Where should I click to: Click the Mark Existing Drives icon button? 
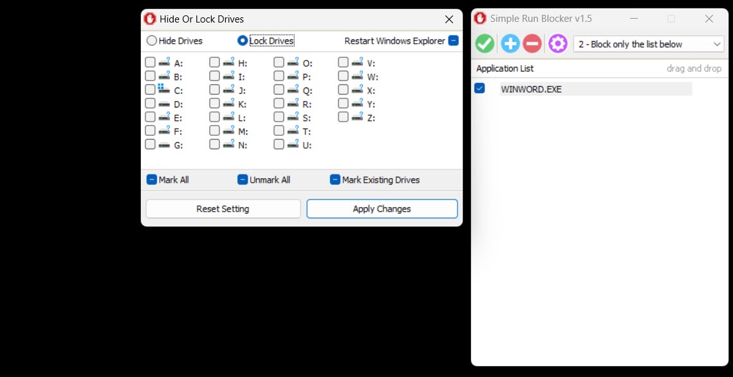click(x=335, y=179)
